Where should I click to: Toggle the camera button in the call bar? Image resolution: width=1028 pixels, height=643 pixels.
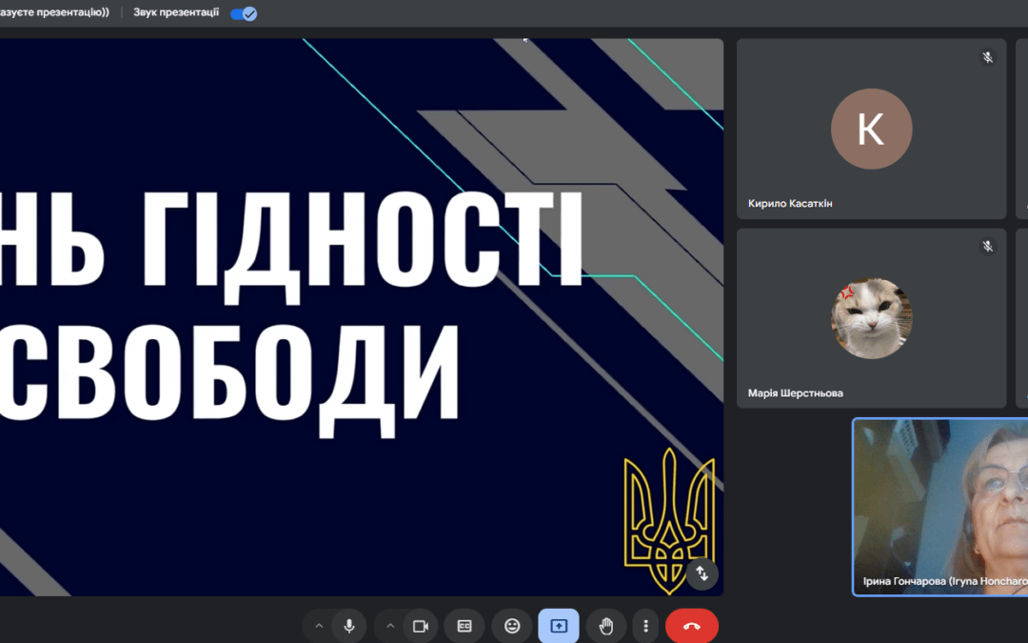[x=421, y=627]
